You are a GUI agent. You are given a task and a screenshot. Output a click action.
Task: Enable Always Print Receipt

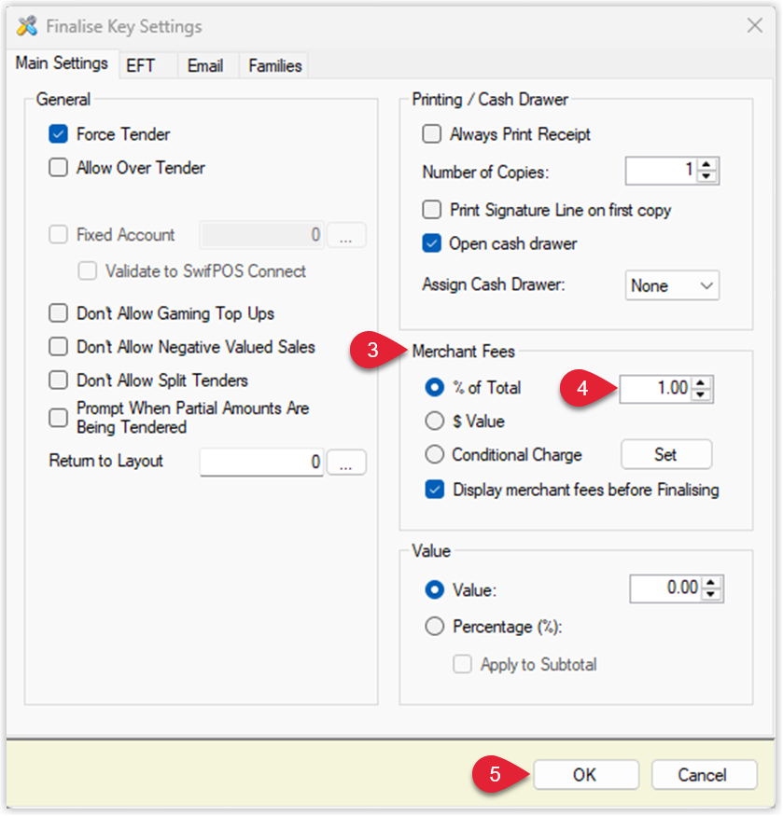[431, 133]
